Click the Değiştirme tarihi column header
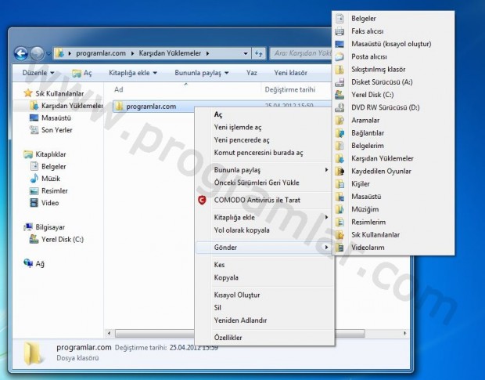Image resolution: width=485 pixels, height=380 pixels. [289, 89]
